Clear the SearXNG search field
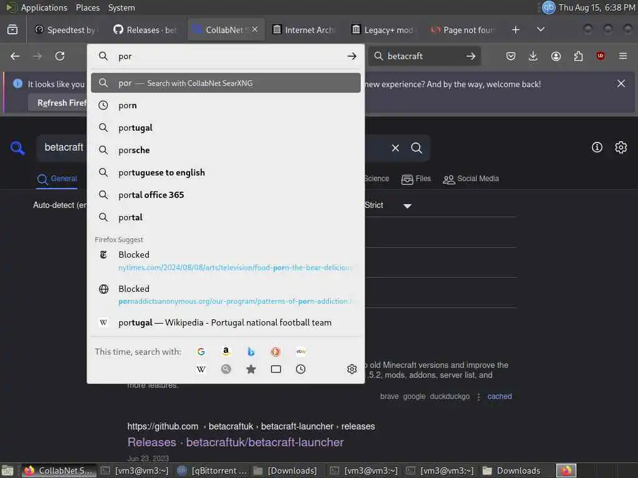 pyautogui.click(x=395, y=148)
